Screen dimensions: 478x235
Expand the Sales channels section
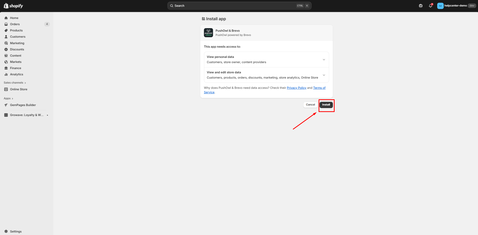pyautogui.click(x=15, y=83)
